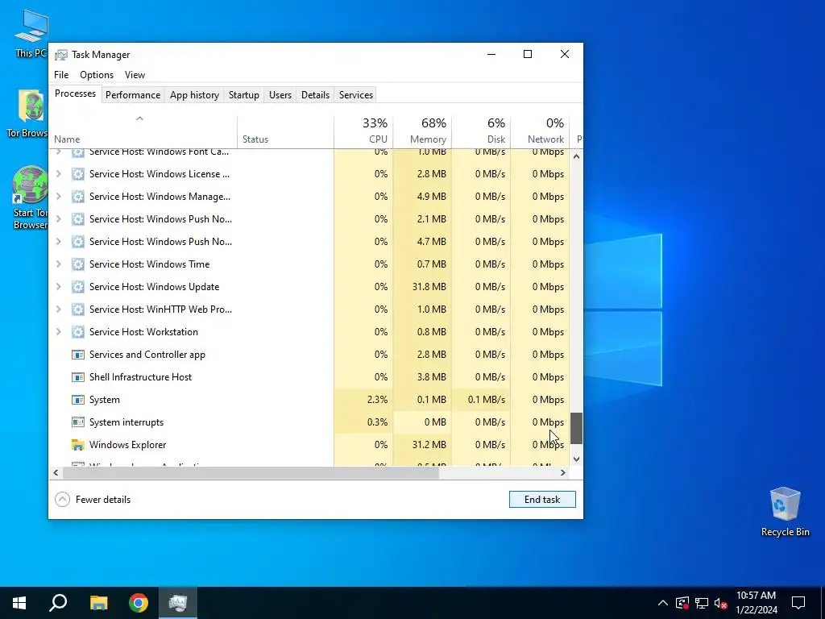825x619 pixels.
Task: Switch to the Users tab
Action: point(280,95)
